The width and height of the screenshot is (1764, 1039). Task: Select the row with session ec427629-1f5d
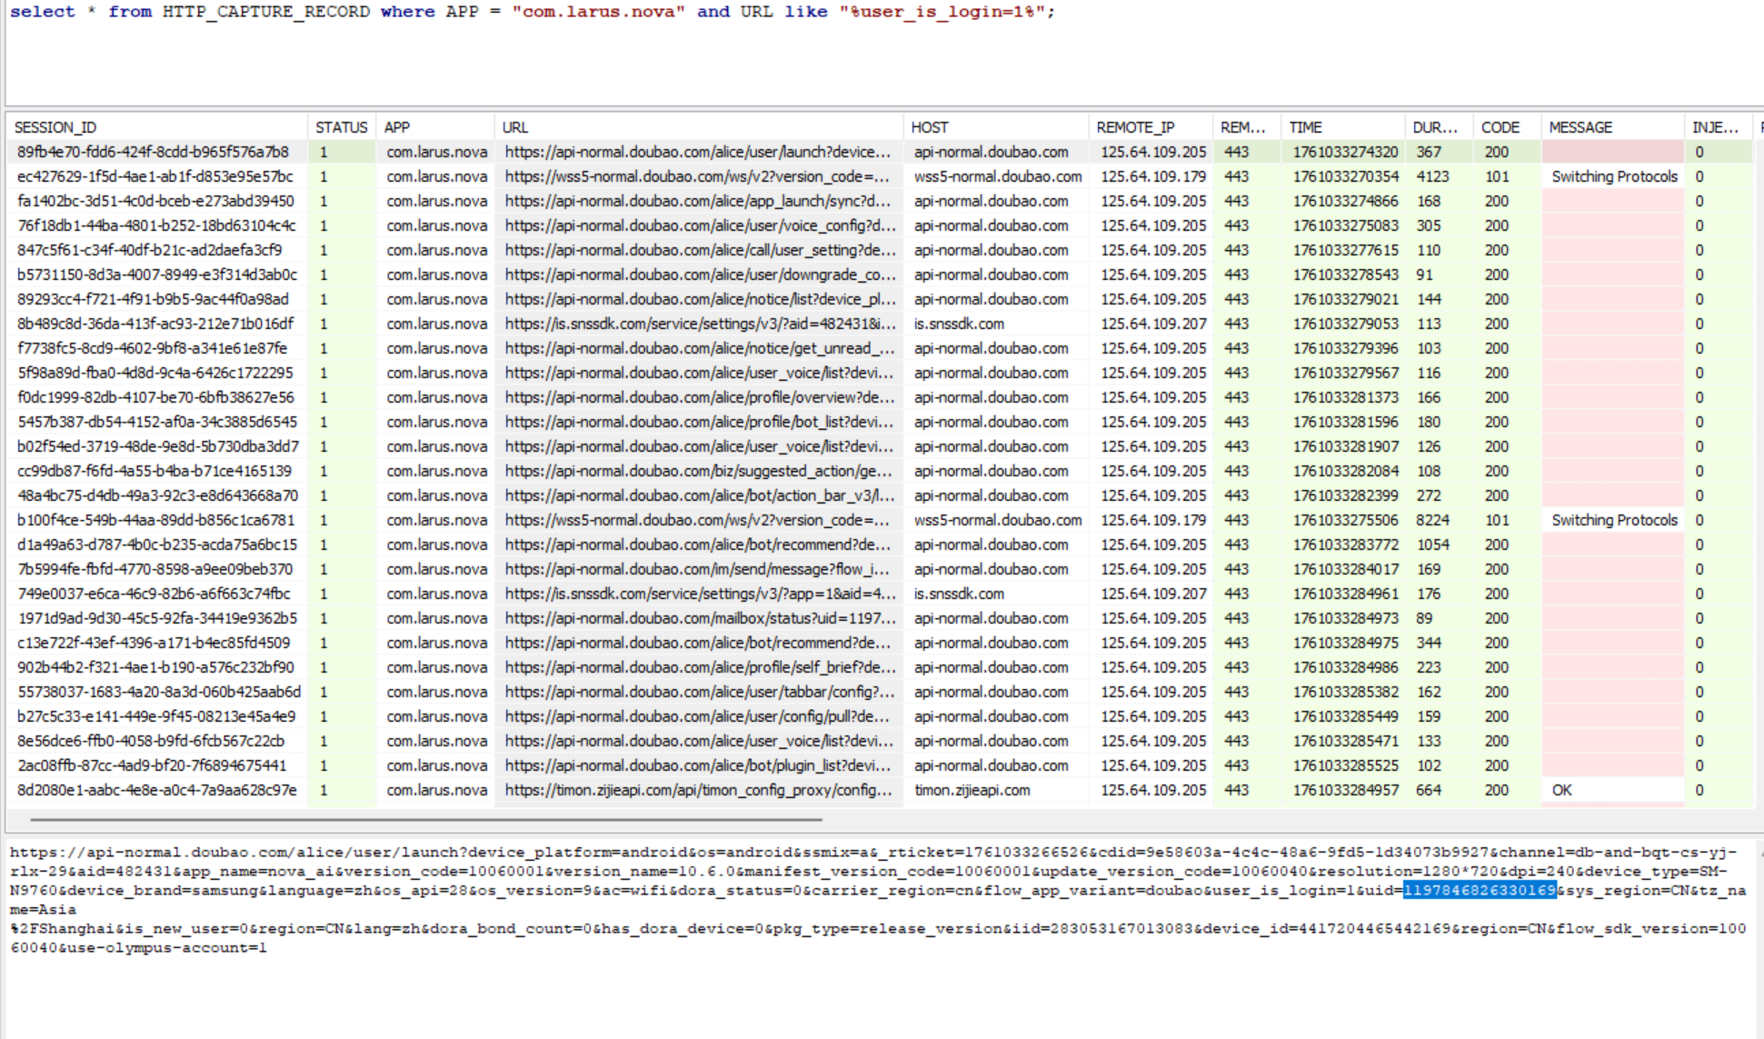[154, 176]
